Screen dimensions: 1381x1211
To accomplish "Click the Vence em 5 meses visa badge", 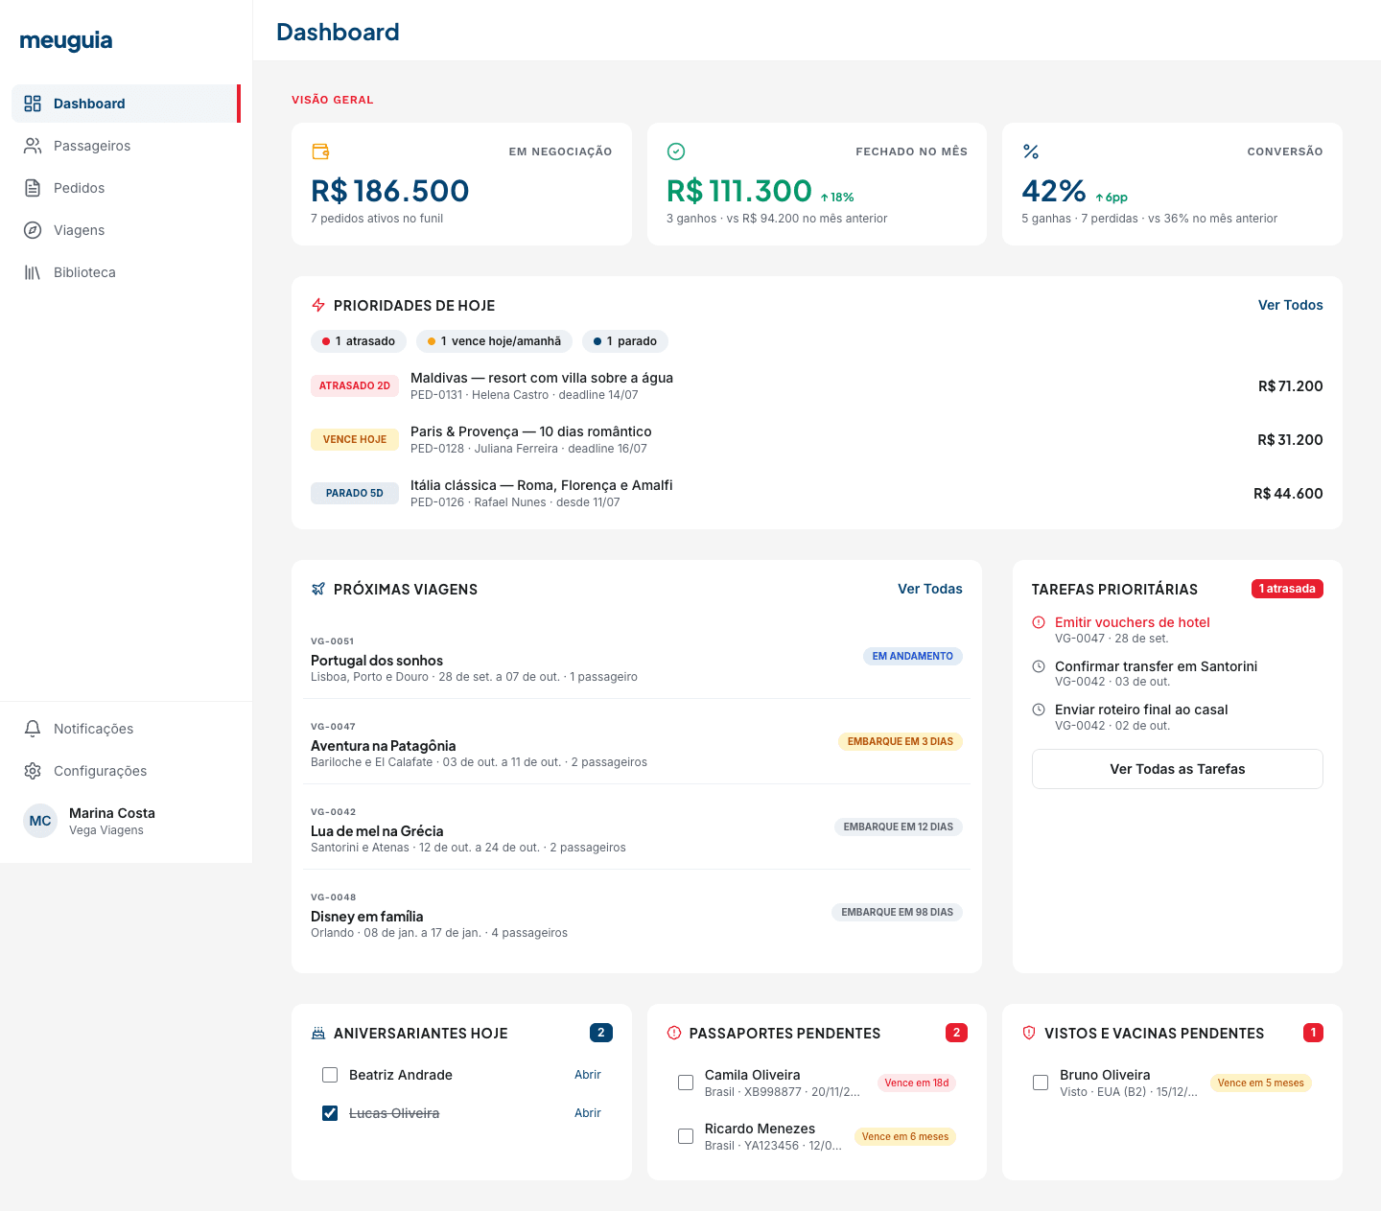I will pos(1261,1083).
